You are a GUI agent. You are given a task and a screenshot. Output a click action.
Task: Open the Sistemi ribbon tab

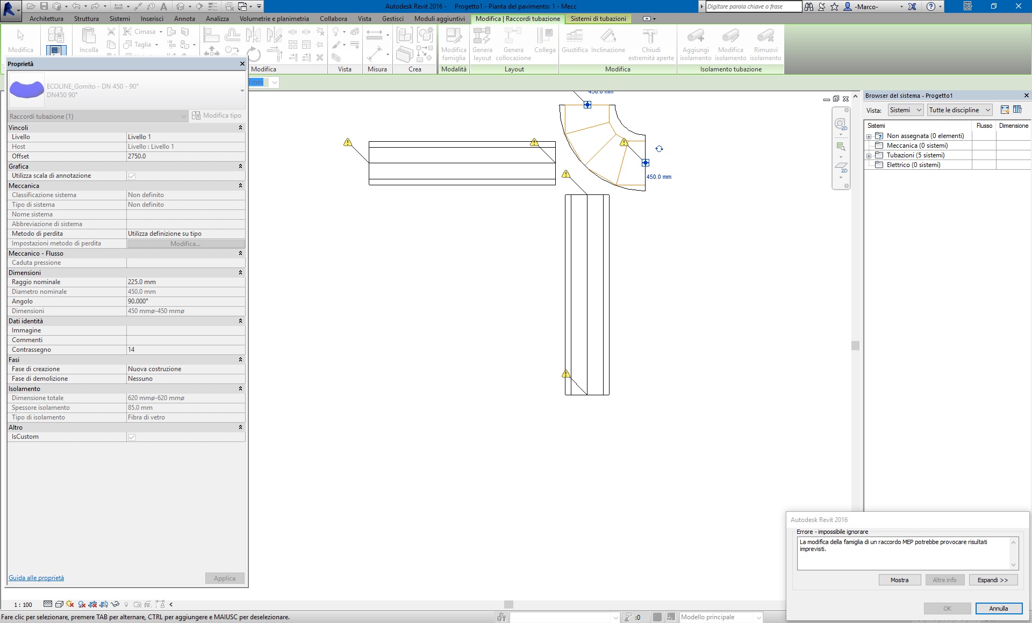[x=120, y=19]
